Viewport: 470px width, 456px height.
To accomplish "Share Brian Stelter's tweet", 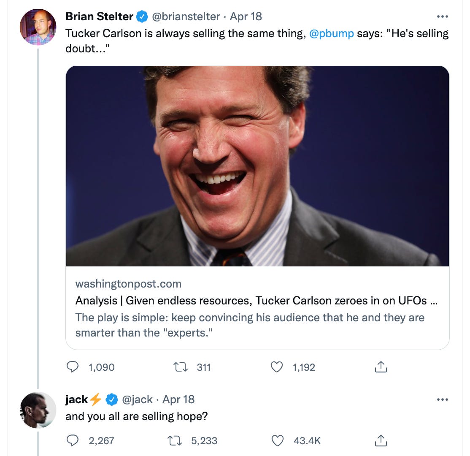I will tap(381, 366).
